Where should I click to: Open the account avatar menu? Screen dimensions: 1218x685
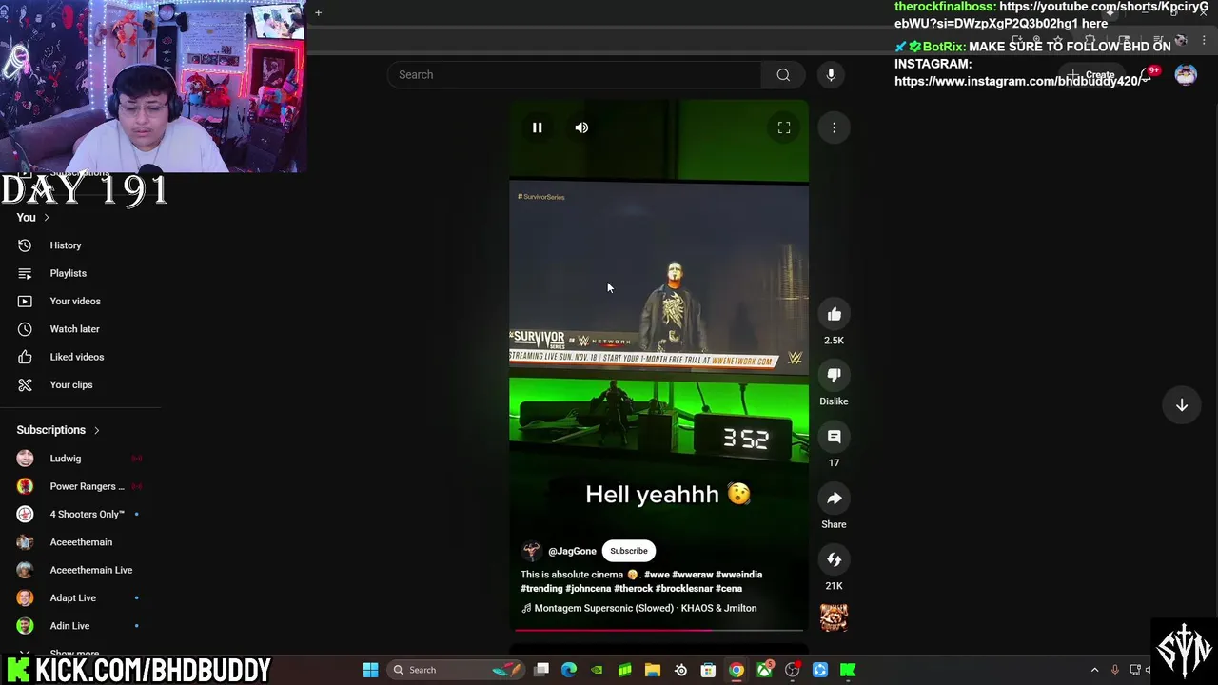click(1186, 74)
